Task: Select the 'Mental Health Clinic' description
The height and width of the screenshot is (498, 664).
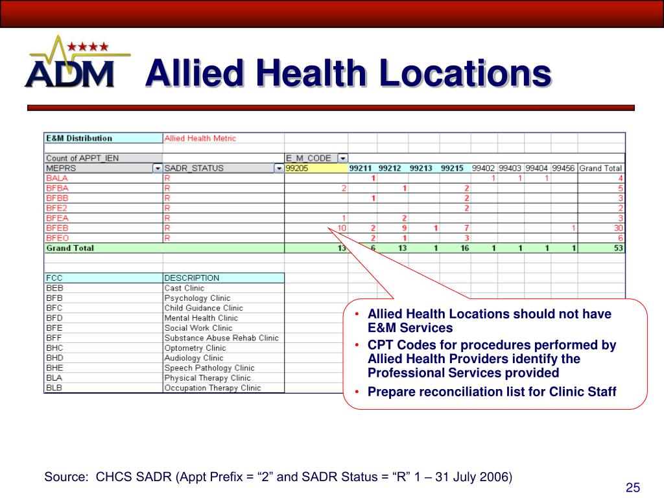Action: tap(223, 318)
